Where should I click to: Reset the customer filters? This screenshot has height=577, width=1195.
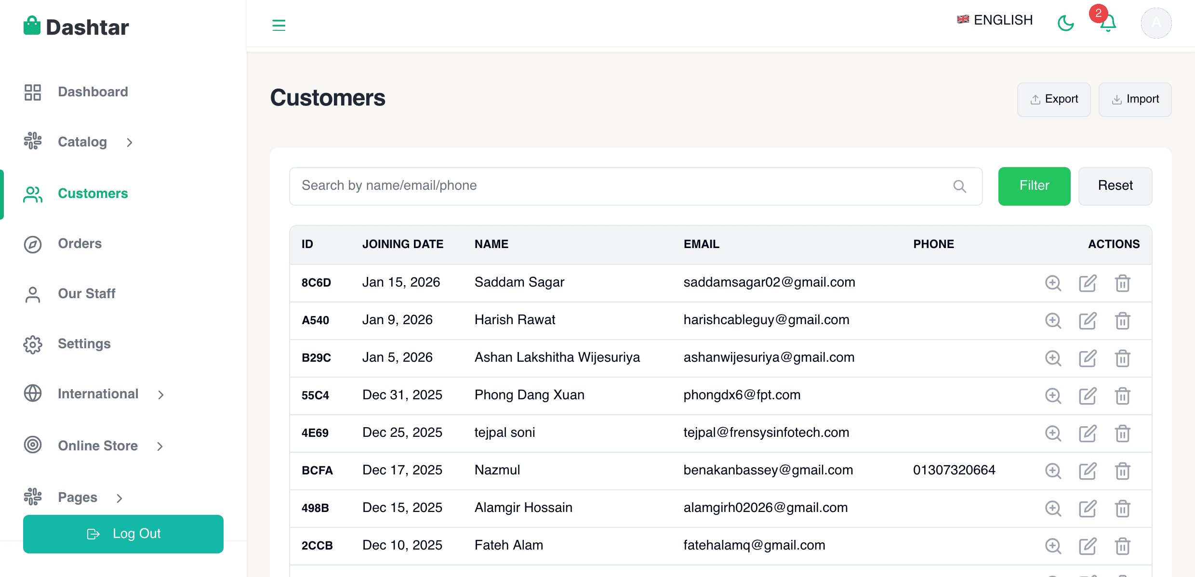click(1115, 186)
